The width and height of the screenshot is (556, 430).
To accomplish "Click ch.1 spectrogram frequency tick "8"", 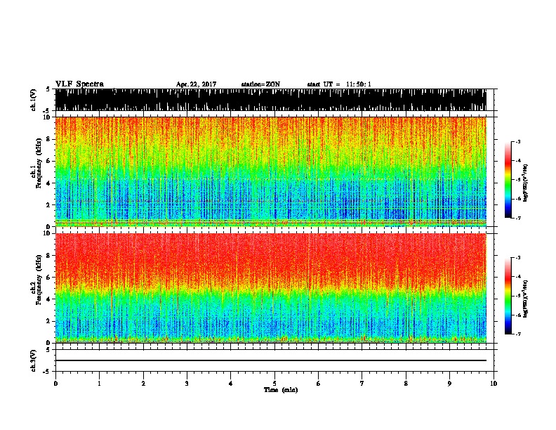I will pos(48,139).
